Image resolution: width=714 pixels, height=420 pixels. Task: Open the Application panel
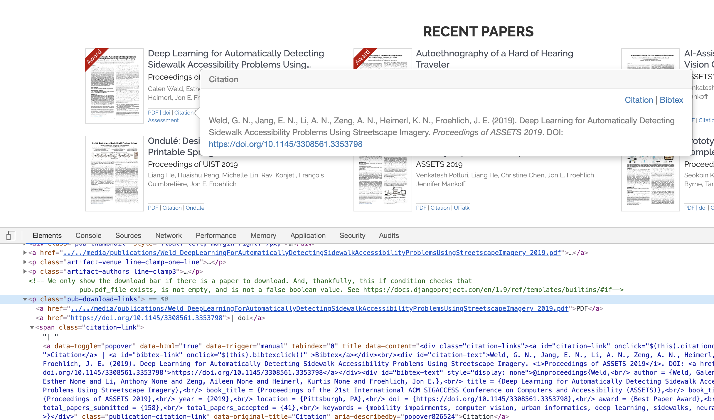click(x=307, y=236)
